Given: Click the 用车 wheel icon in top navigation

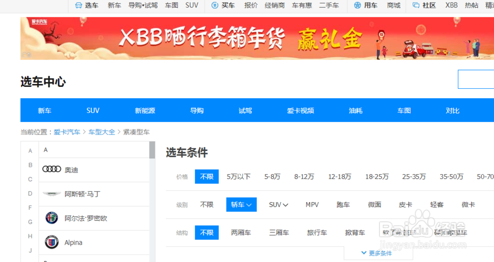Looking at the screenshot, I should 357,5.
